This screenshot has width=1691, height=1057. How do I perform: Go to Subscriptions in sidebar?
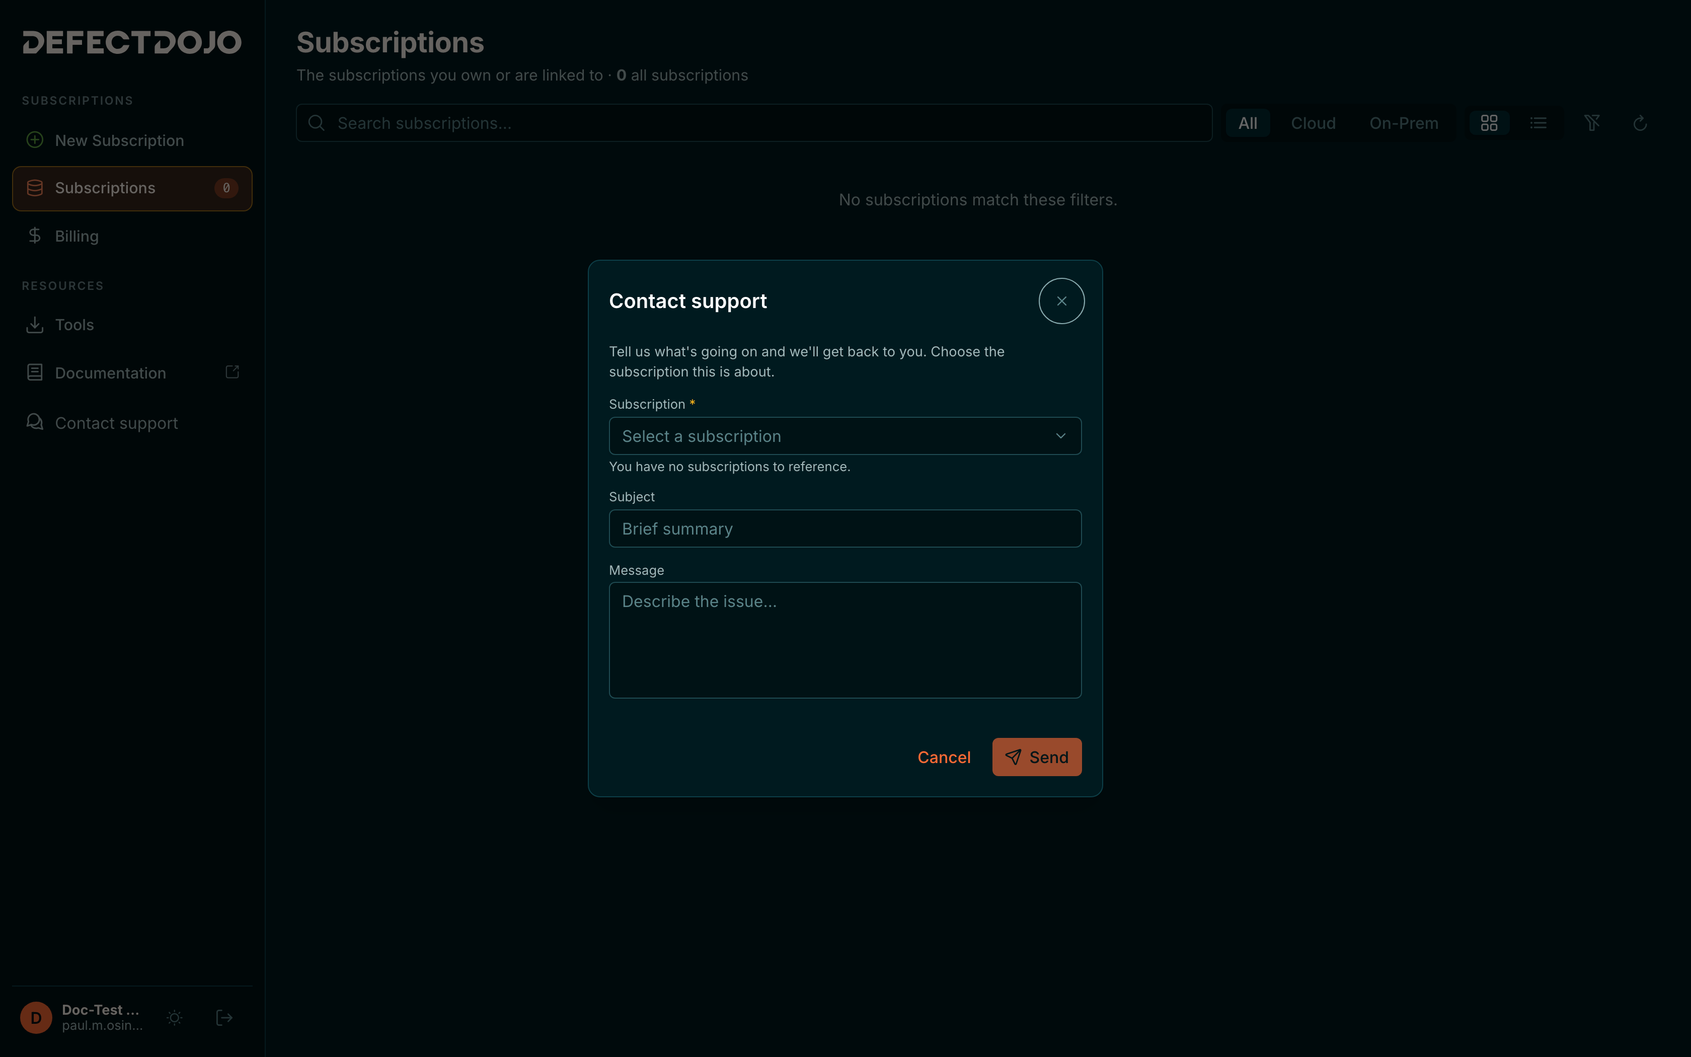coord(132,188)
